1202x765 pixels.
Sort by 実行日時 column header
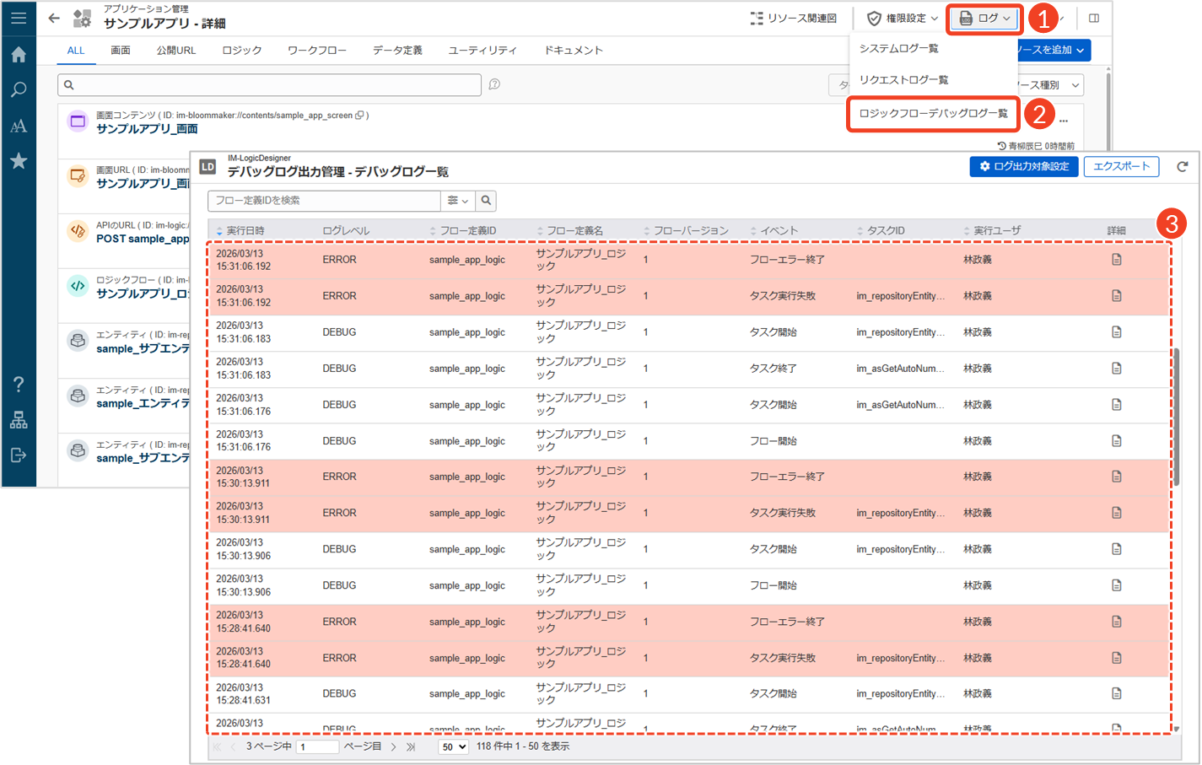coord(245,231)
